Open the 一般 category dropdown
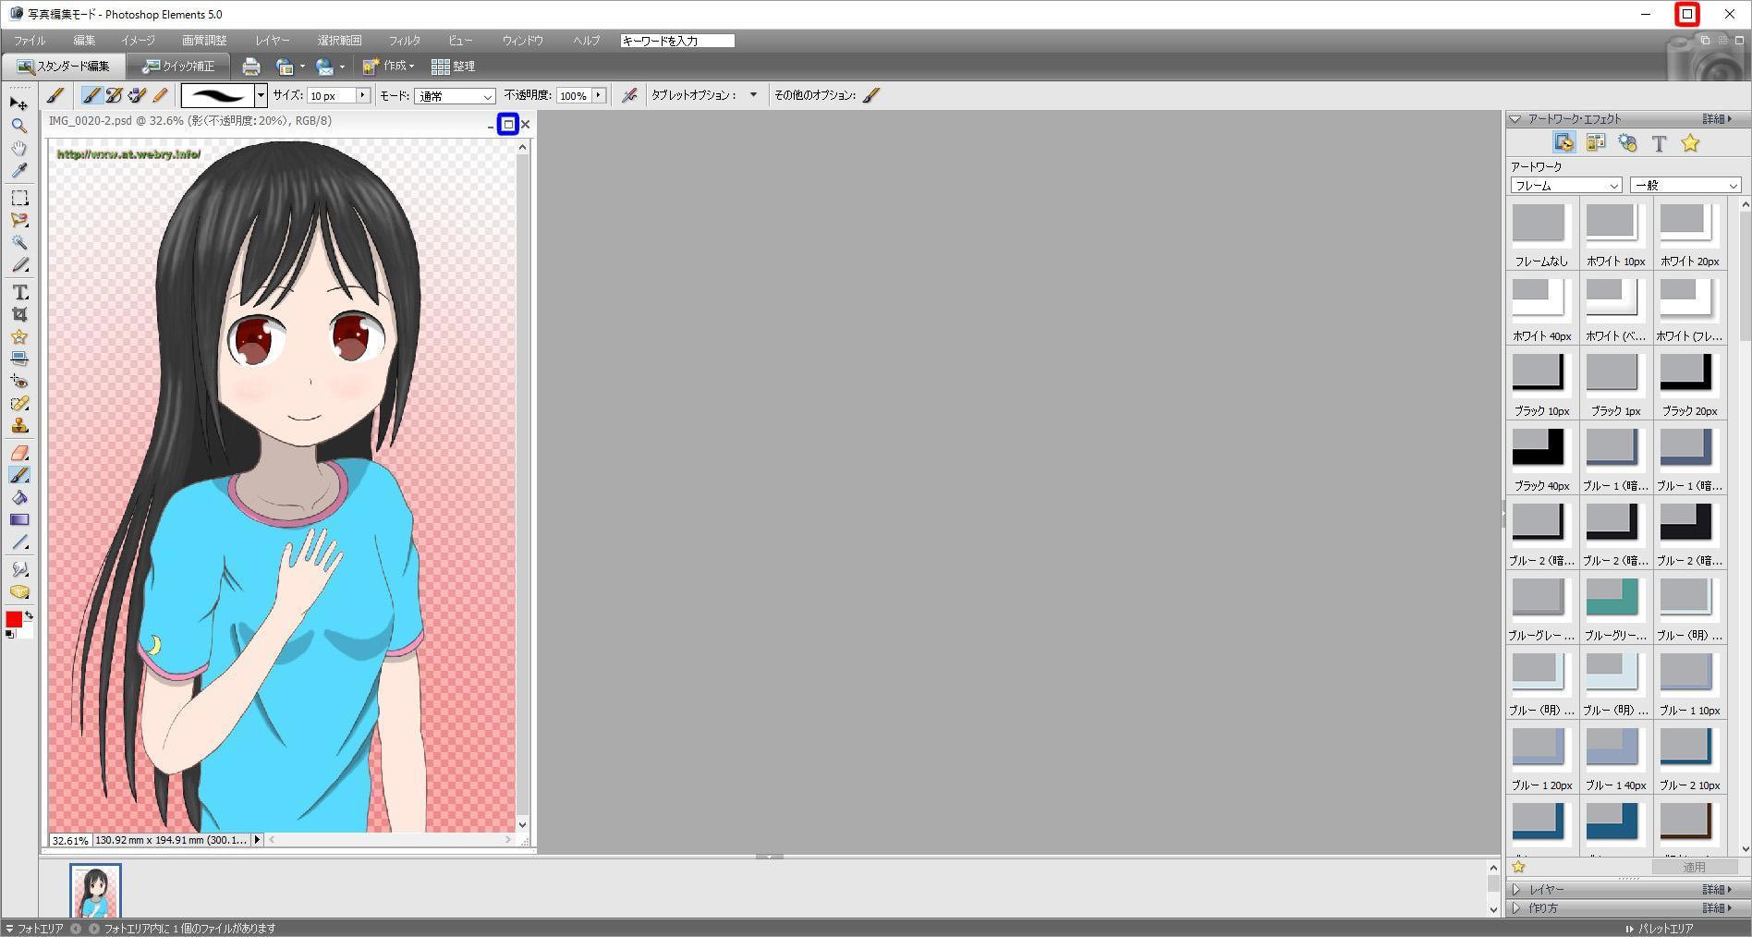This screenshot has height=937, width=1752. (1685, 186)
